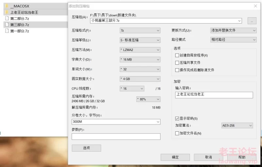
Task: Open the 字典大小 16 MB dropdown
Action: (140, 59)
